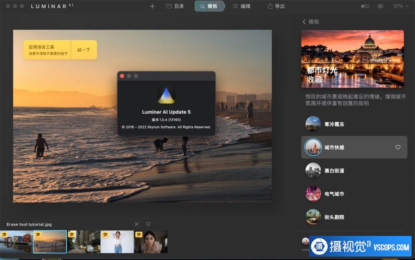Close the Luminar AI about dialog
This screenshot has height=260, width=415.
(x=122, y=76)
